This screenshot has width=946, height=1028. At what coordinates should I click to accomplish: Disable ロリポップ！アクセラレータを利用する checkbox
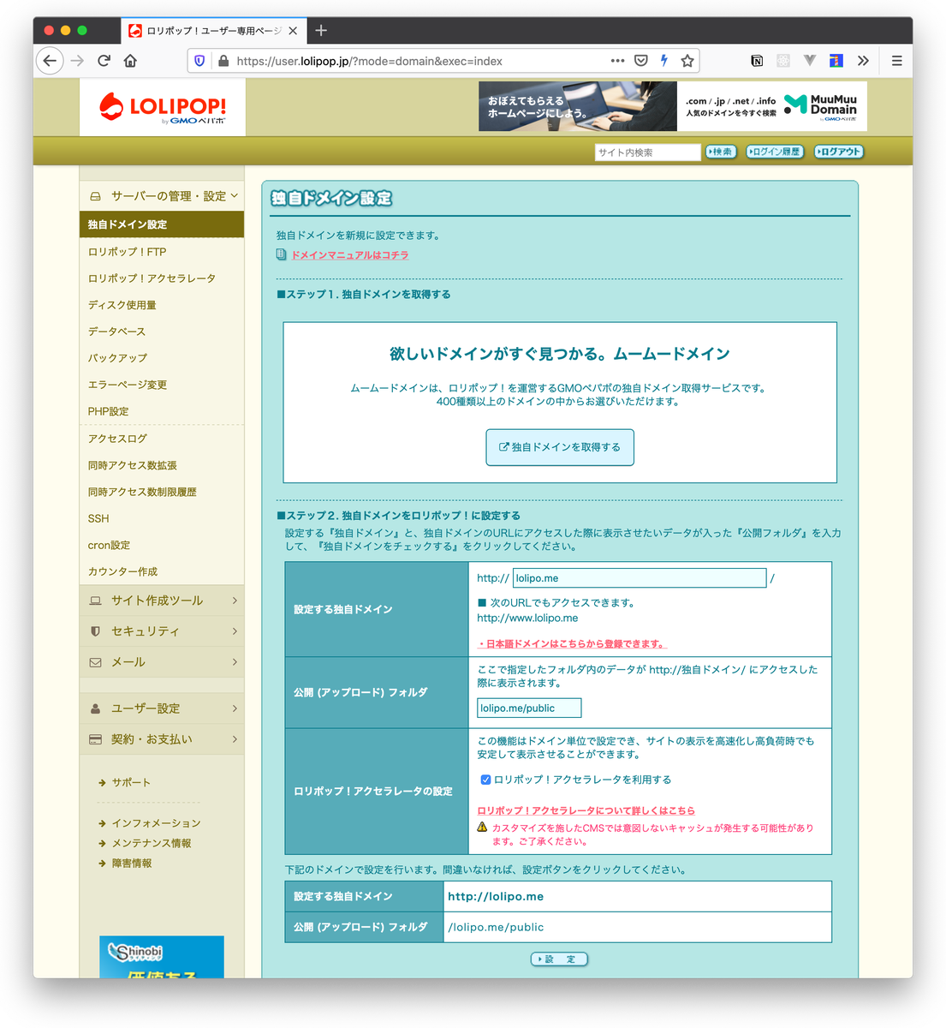click(485, 780)
